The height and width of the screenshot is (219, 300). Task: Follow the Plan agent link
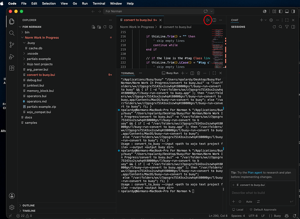[255, 173]
